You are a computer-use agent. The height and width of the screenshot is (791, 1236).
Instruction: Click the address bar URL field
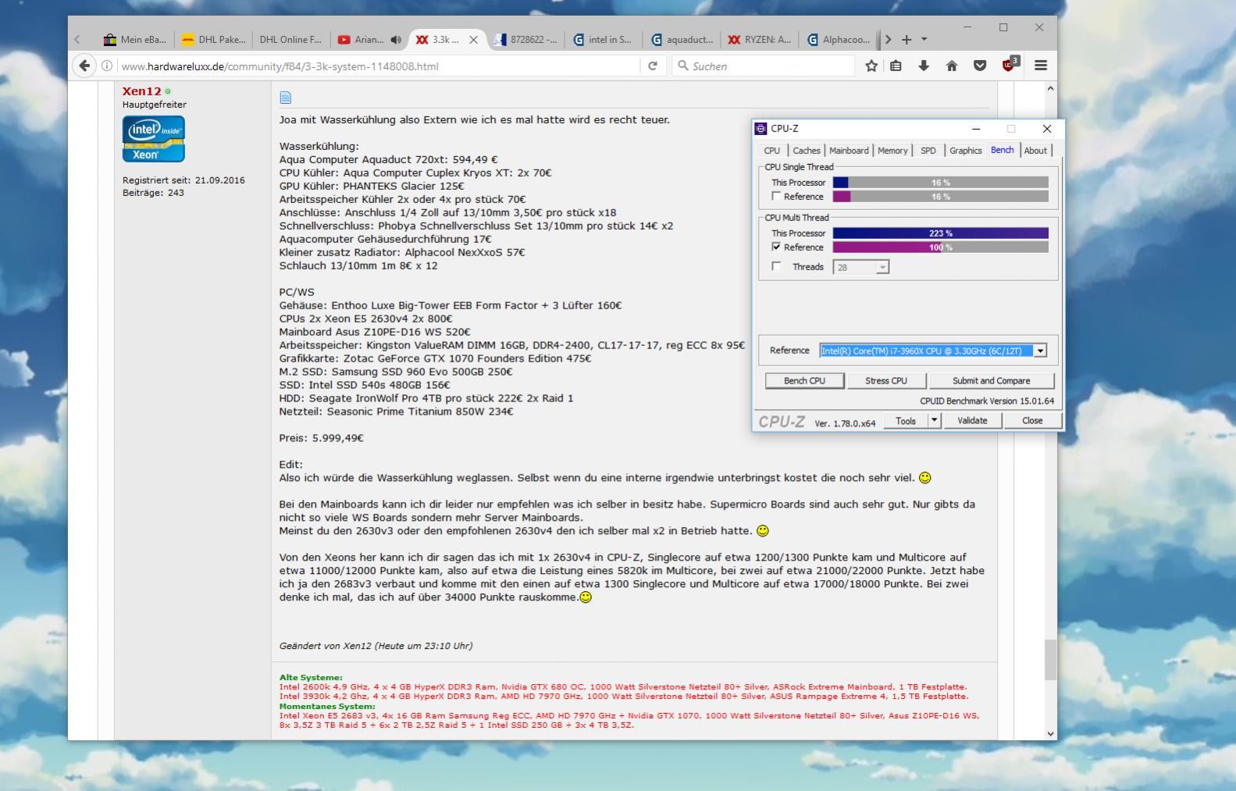379,66
